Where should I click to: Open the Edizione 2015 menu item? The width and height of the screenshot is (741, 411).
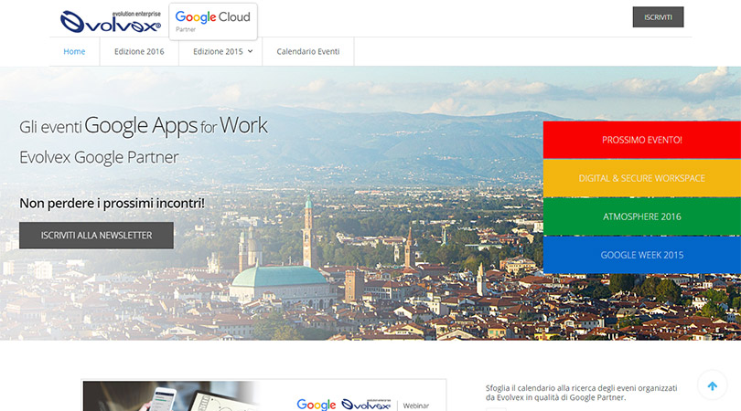tap(218, 51)
